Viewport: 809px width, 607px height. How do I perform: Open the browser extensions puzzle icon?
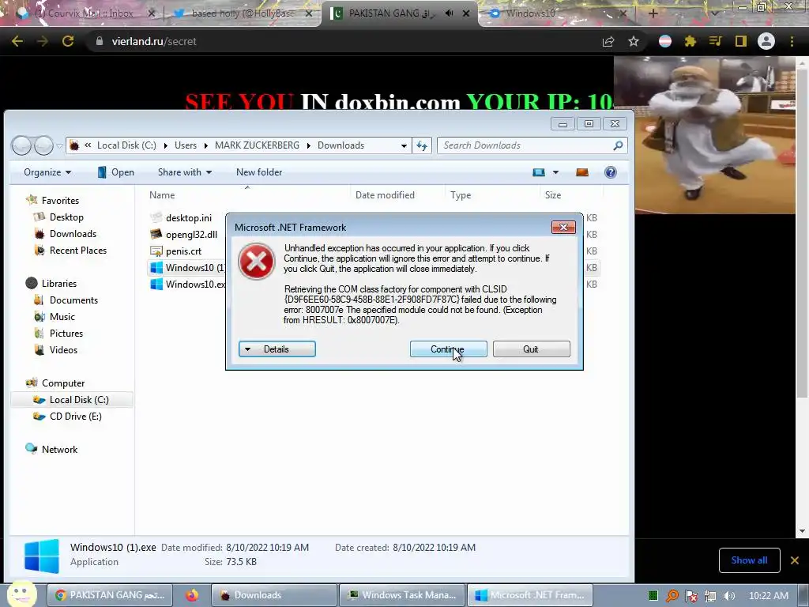click(690, 41)
